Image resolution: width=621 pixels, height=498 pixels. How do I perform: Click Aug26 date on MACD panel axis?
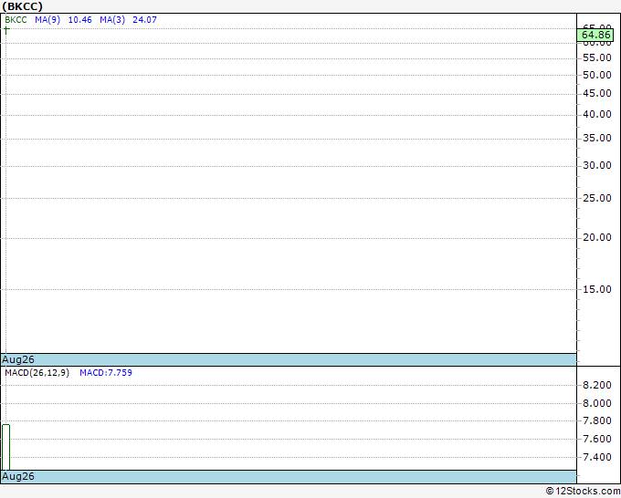(18, 476)
